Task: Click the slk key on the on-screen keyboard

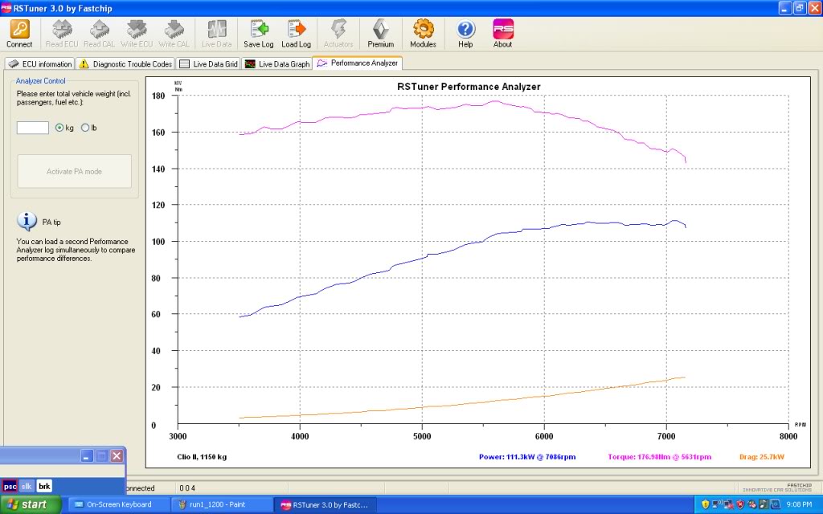Action: tap(27, 486)
